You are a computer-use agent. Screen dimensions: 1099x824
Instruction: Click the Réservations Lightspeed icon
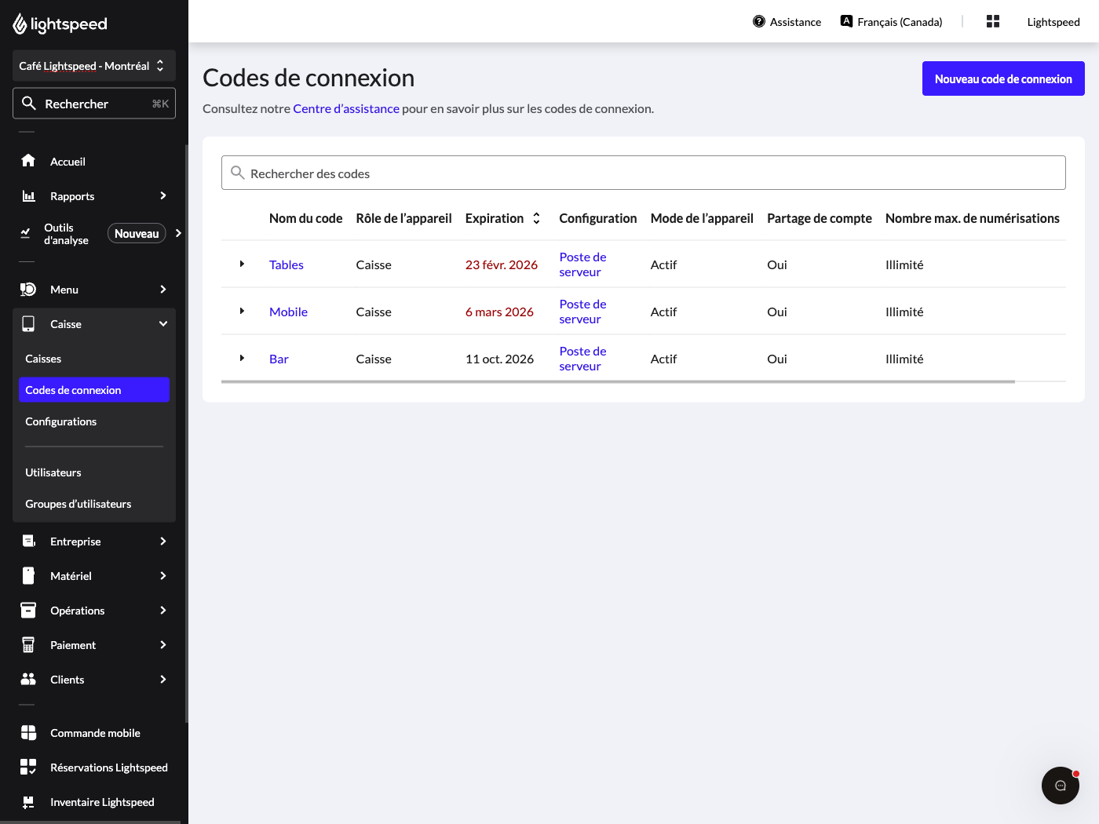(28, 767)
